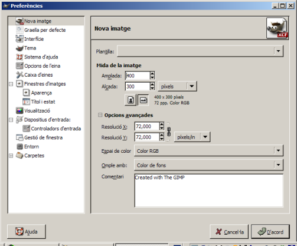This screenshot has height=246, width=297.
Task: Expand the Carpetes tree node
Action: (11, 156)
